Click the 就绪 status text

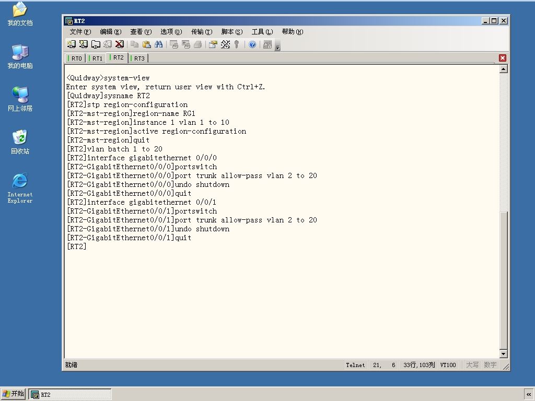(x=71, y=365)
